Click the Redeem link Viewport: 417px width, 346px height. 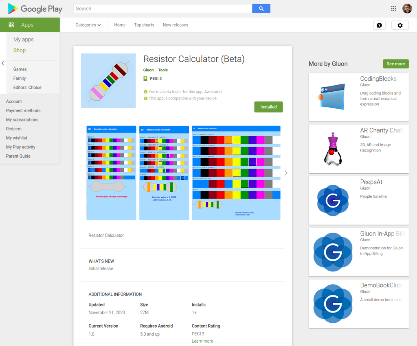(x=14, y=129)
